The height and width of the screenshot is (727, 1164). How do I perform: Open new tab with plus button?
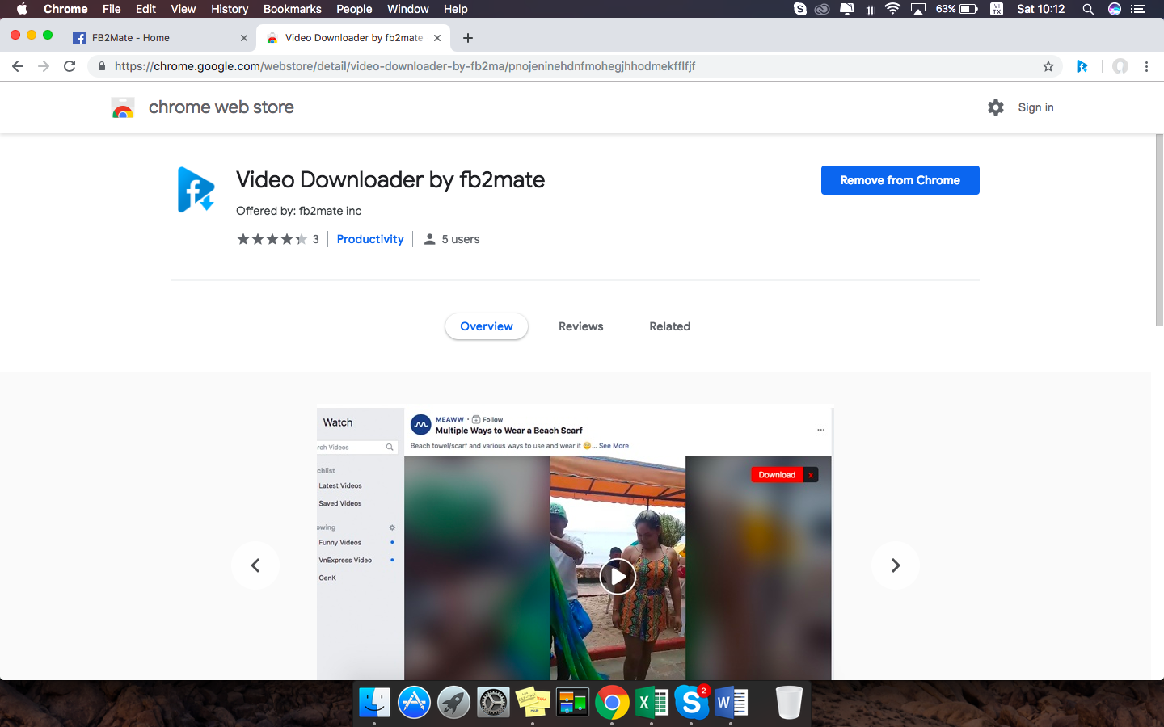(468, 38)
